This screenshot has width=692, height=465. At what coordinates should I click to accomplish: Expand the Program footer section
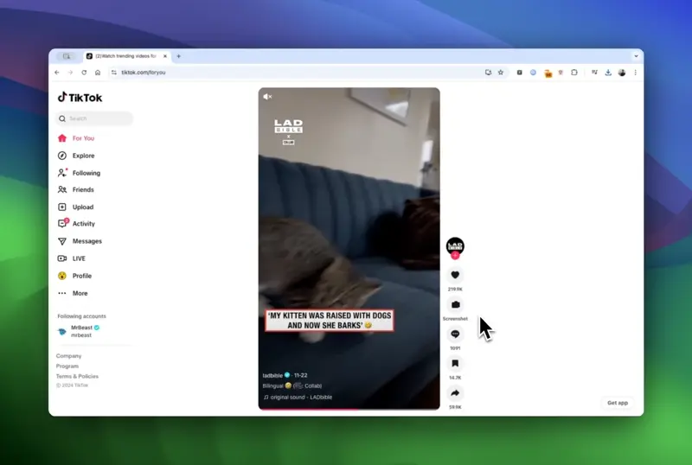pos(67,366)
